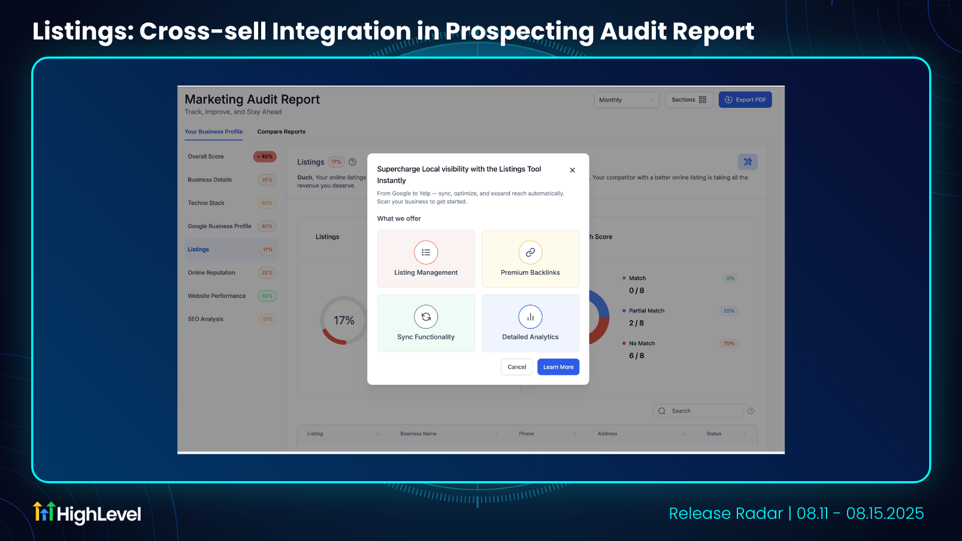Click the 60% Techno Stack badge

tap(267, 203)
